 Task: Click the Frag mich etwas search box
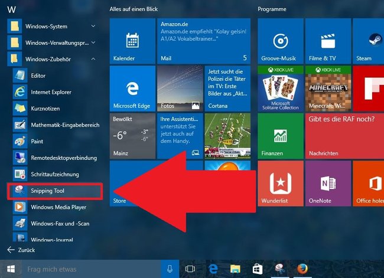91,269
